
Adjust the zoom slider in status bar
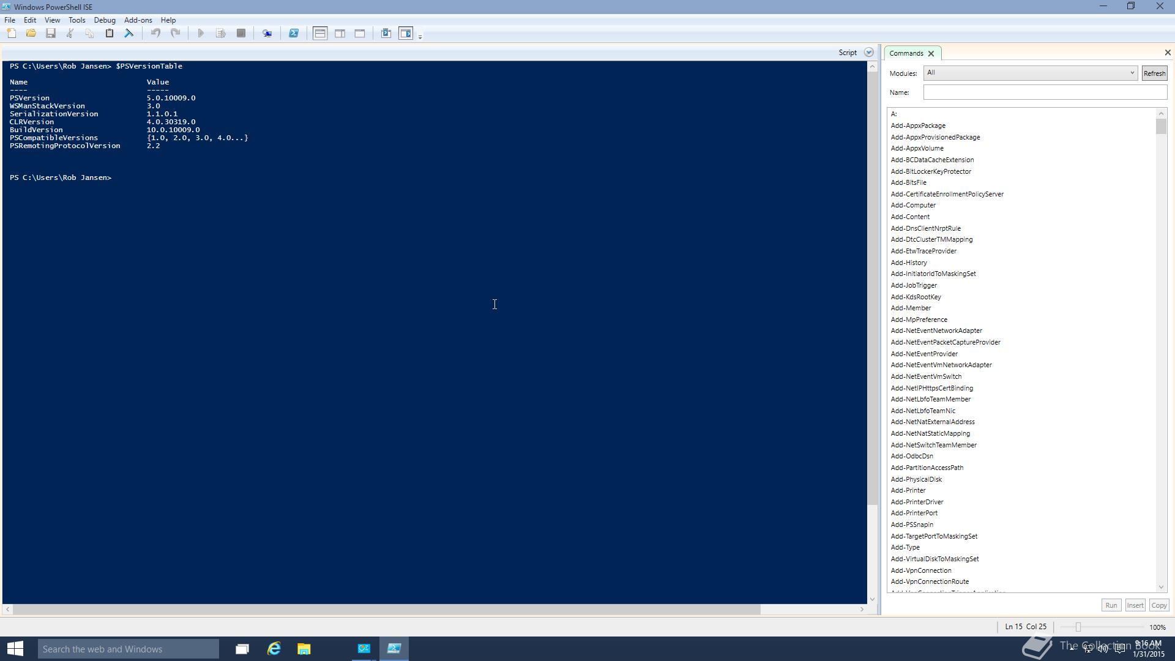click(x=1078, y=627)
